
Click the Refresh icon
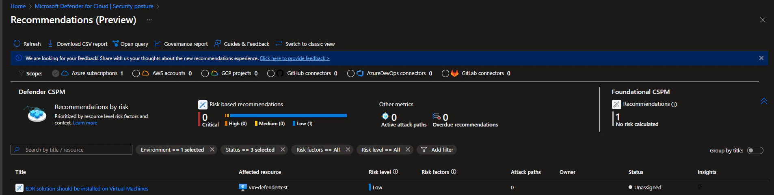(17, 43)
